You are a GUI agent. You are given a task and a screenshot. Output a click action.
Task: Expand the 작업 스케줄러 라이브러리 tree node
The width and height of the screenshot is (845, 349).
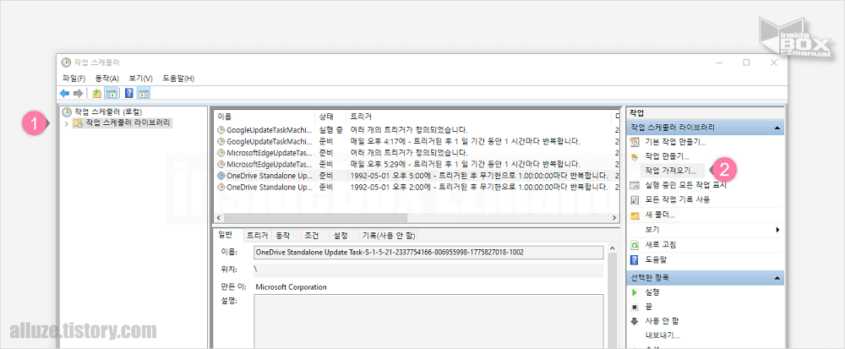point(66,124)
